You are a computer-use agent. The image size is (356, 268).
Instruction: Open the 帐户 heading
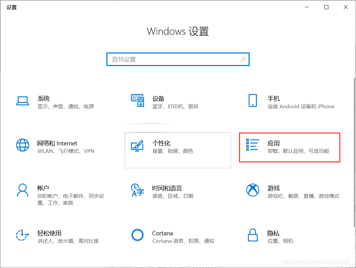pyautogui.click(x=43, y=188)
